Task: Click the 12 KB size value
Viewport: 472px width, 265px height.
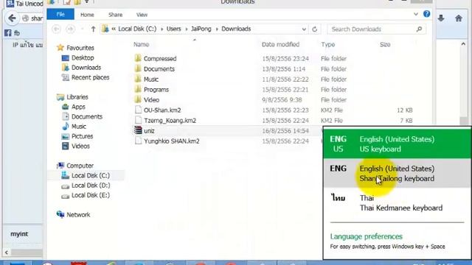Action: [405, 110]
